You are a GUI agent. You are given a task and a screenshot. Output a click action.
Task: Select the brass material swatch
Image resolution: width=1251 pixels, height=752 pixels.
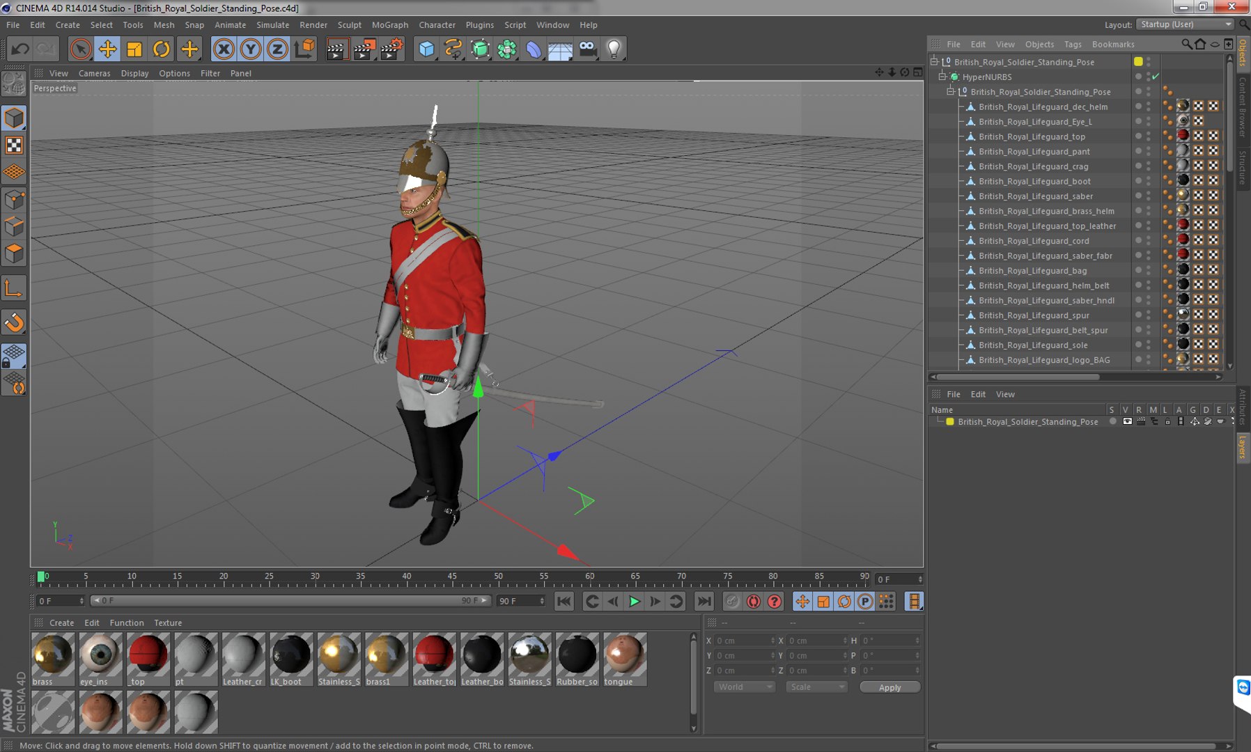click(x=53, y=659)
